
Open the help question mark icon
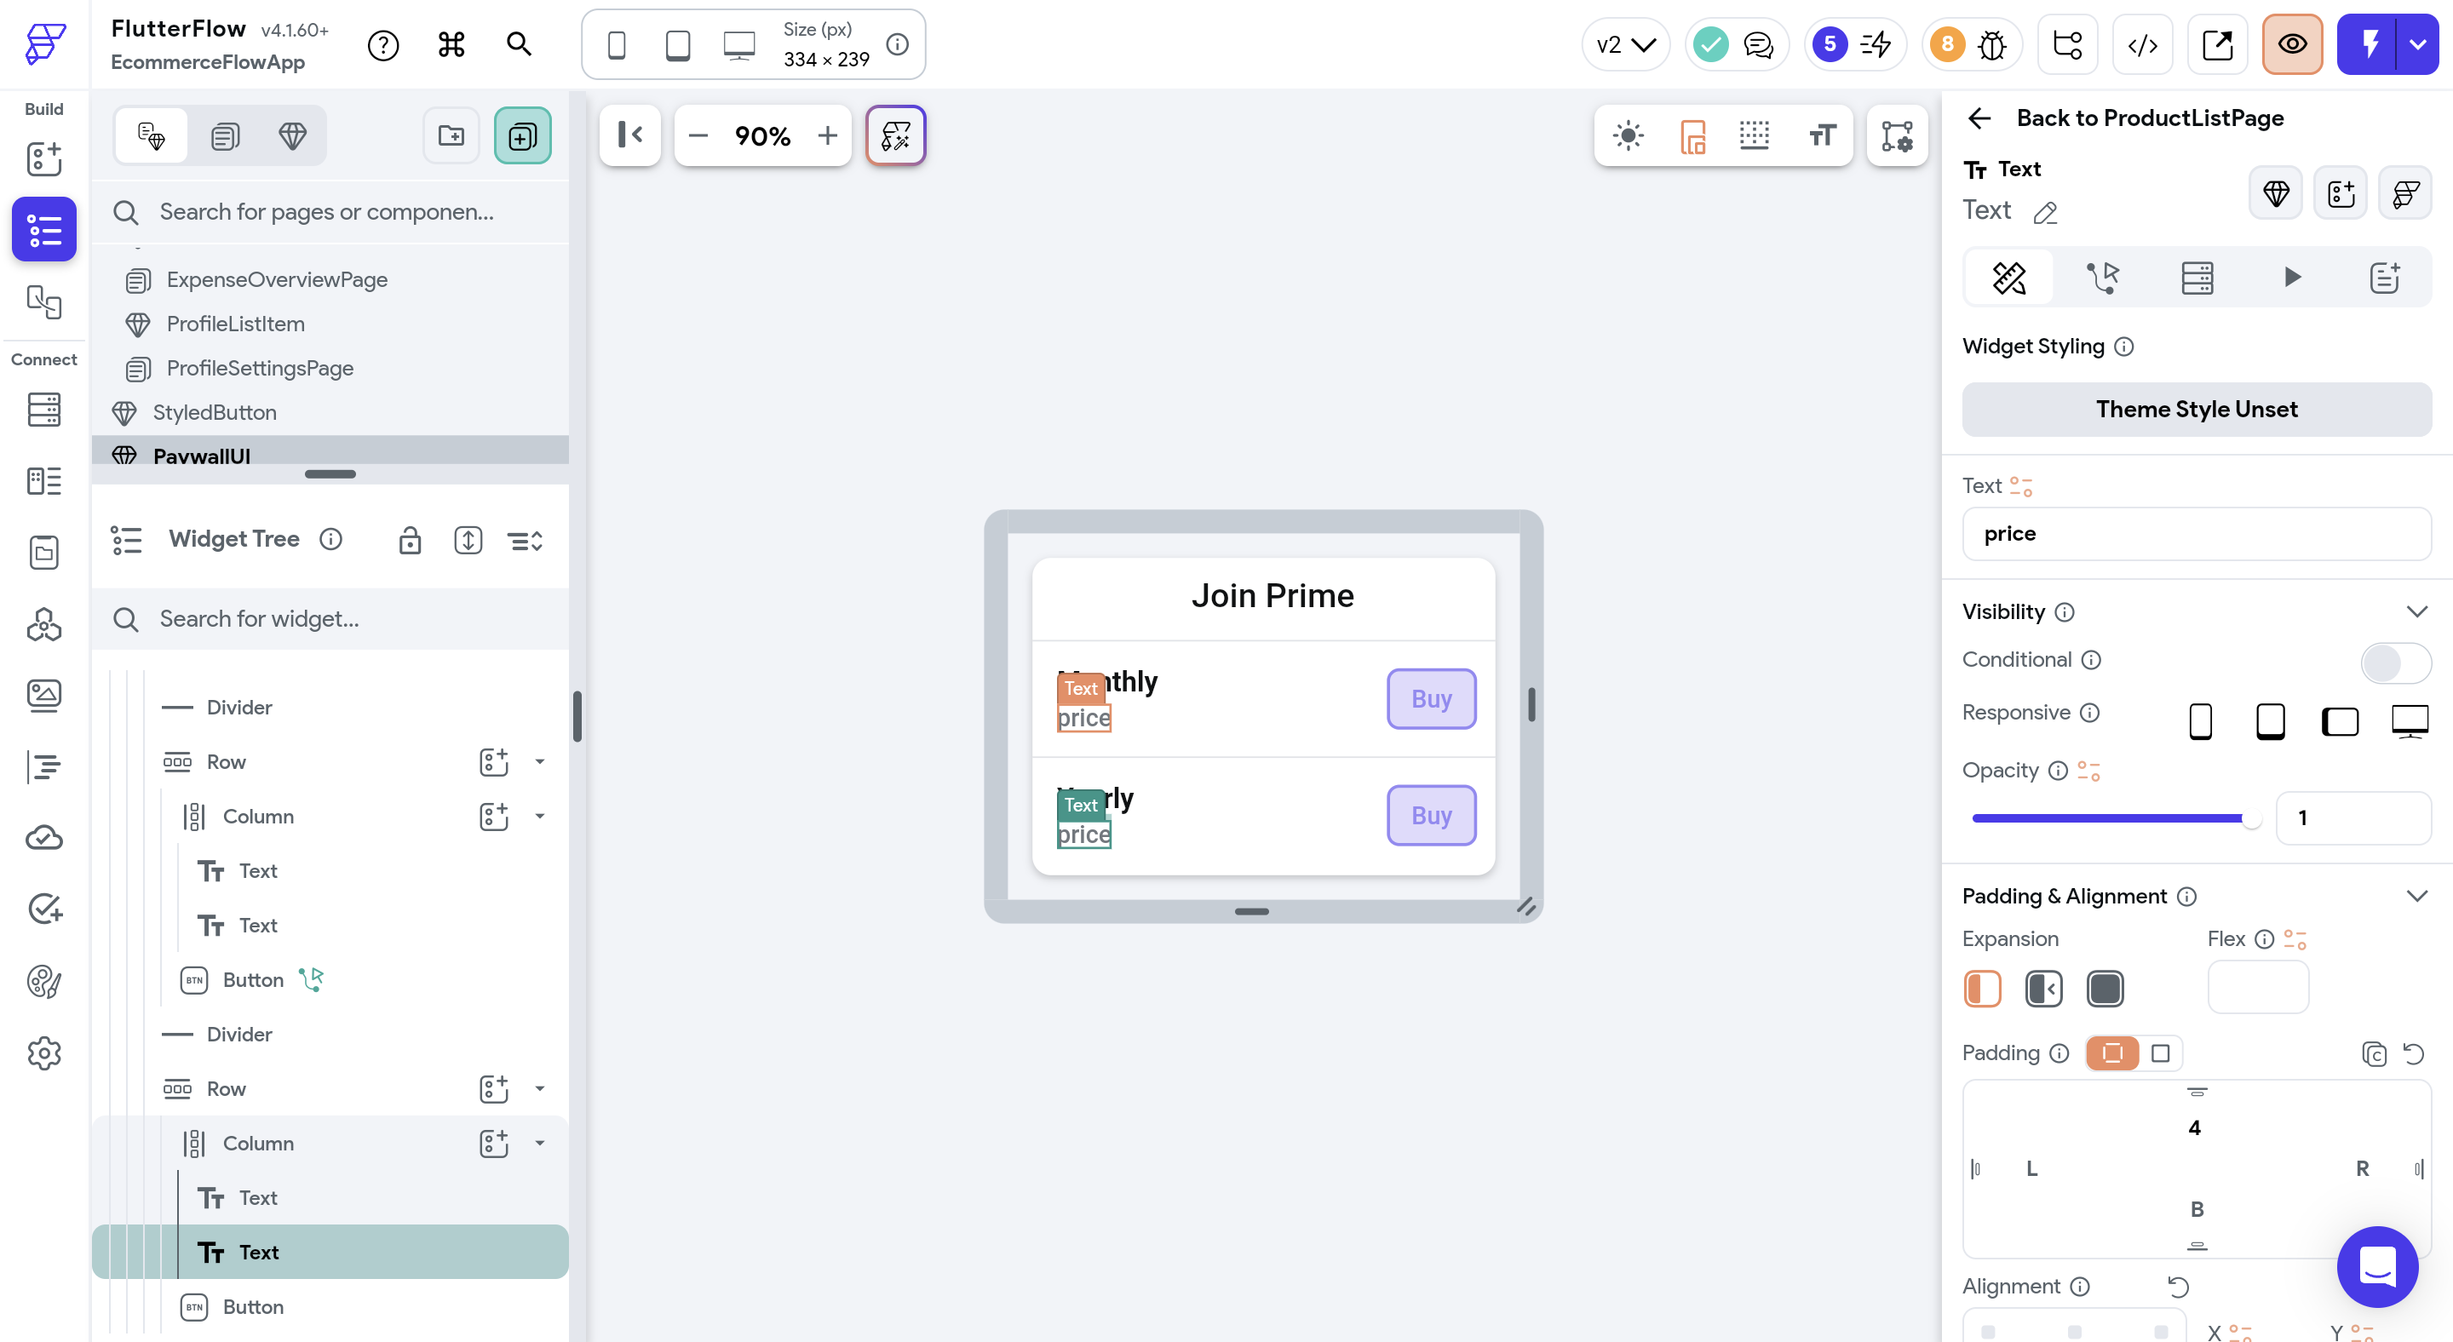pos(382,45)
